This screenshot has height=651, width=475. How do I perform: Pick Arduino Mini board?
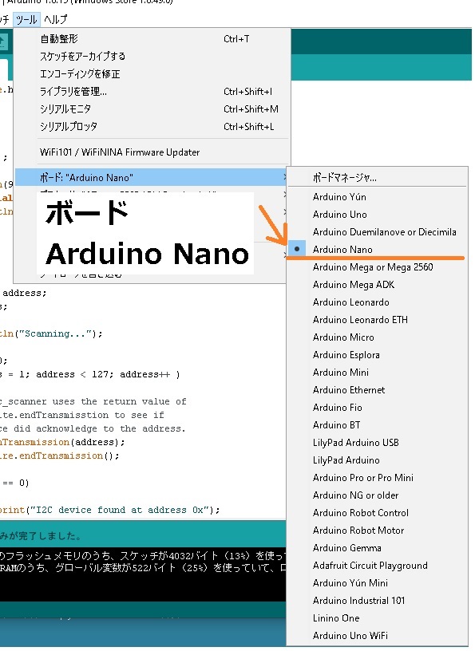pyautogui.click(x=378, y=372)
